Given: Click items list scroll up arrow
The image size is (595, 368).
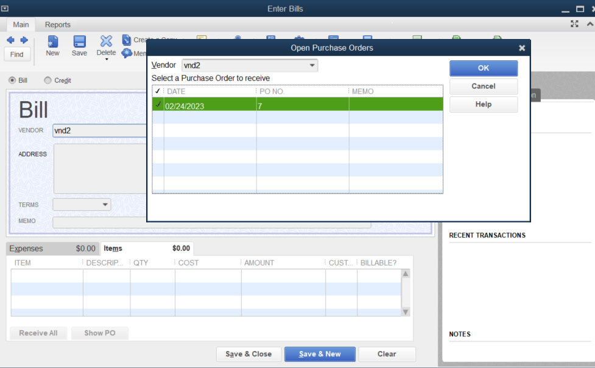Looking at the screenshot, I should (x=406, y=274).
